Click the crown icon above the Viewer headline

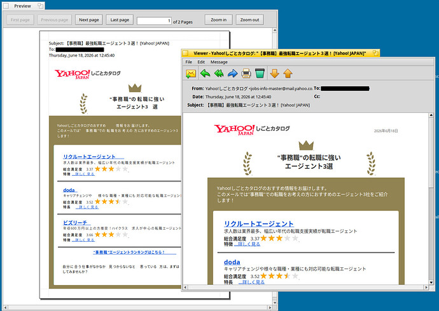tap(306, 145)
